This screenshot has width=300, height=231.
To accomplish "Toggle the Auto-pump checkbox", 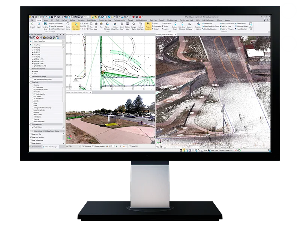I will 84,145.
